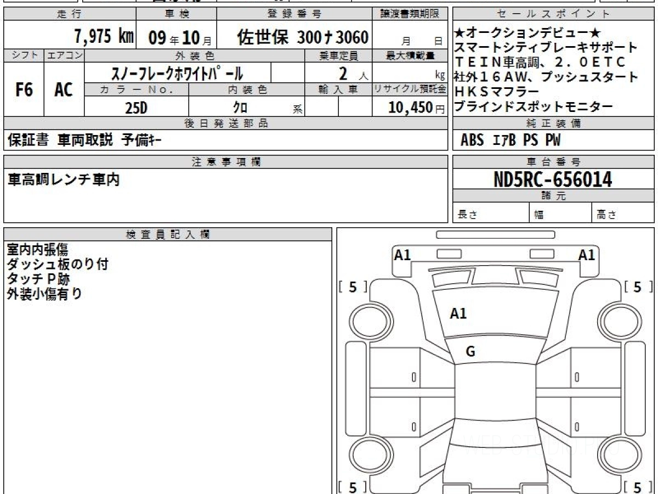Select the 車高調レンチ車内 note text

pyautogui.click(x=64, y=179)
